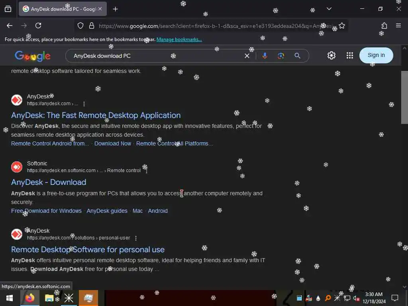Open the Firefox hamburger application menu
Image resolution: width=408 pixels, height=306 pixels.
click(x=398, y=25)
